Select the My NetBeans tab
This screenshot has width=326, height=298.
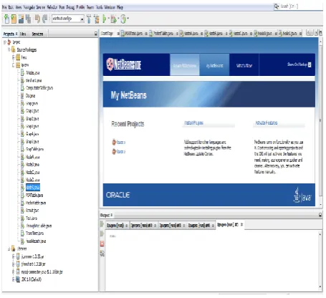(x=214, y=65)
